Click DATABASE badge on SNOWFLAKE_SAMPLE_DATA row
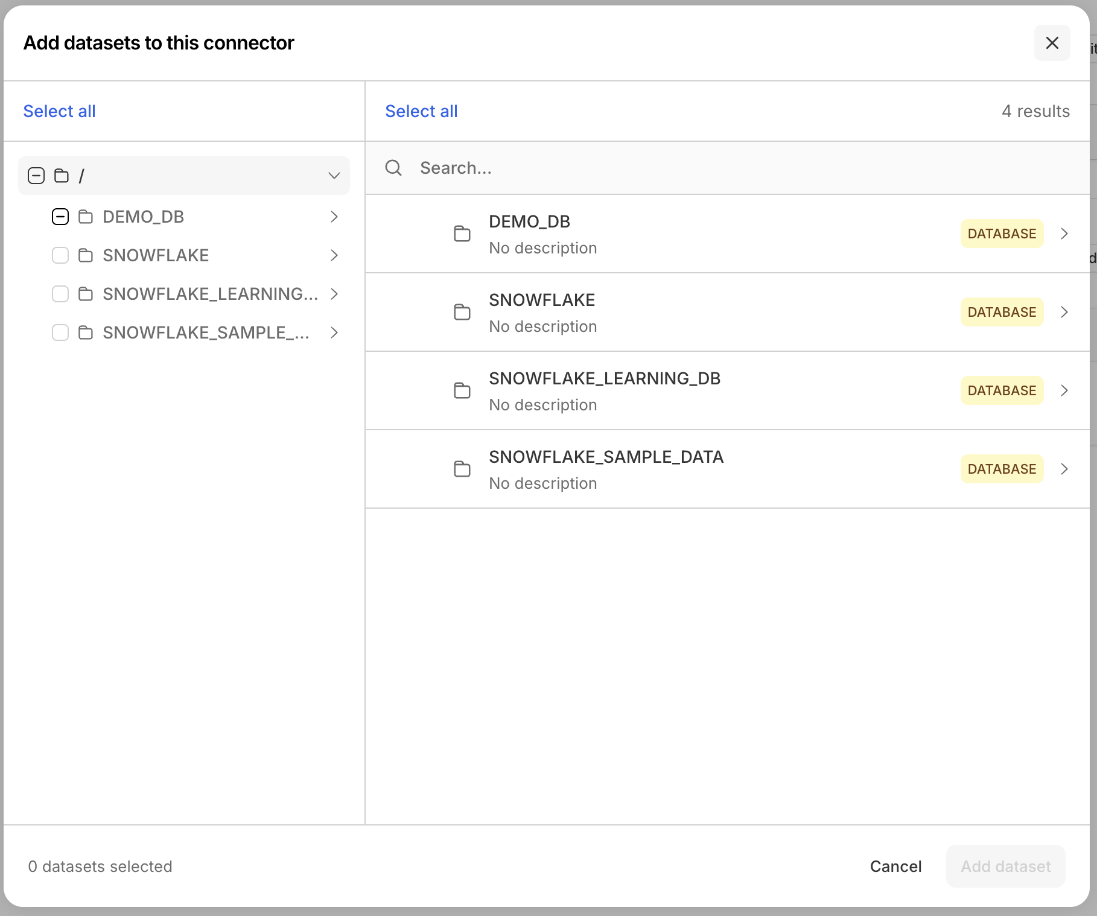This screenshot has height=916, width=1097. point(1002,469)
